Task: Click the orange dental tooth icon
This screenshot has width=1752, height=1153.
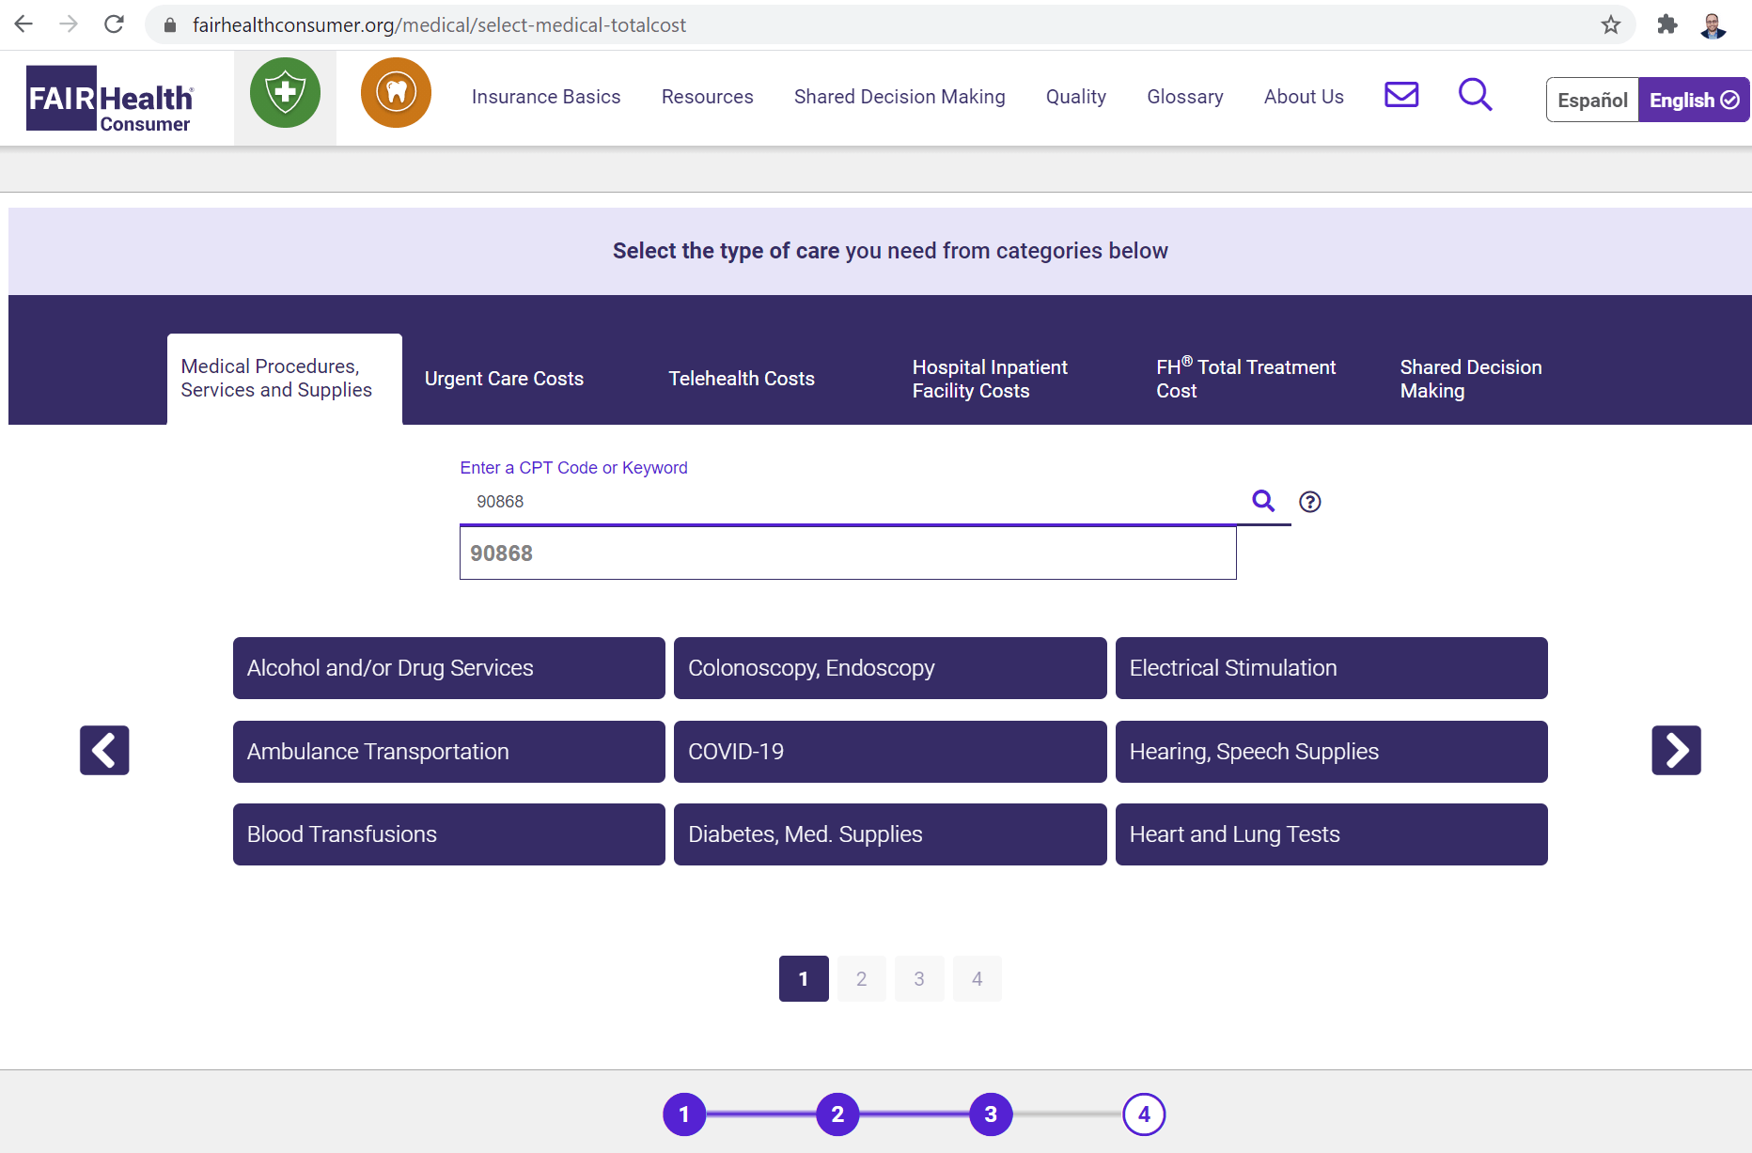Action: (396, 93)
